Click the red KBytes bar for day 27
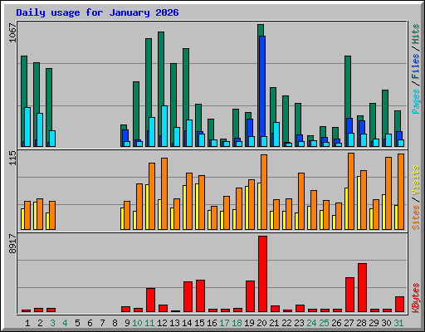Viewport: 425px width, 332px height. 349,295
